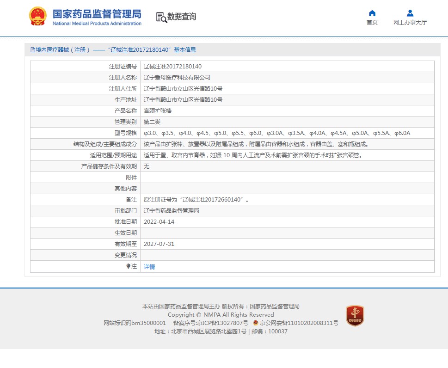Click the 其他内容 row label

click(x=126, y=189)
